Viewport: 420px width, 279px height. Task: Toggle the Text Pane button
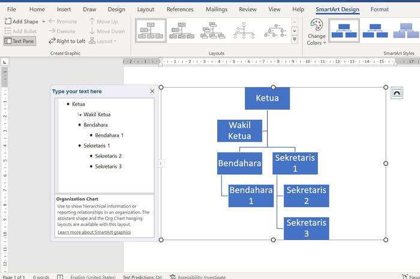click(20, 41)
